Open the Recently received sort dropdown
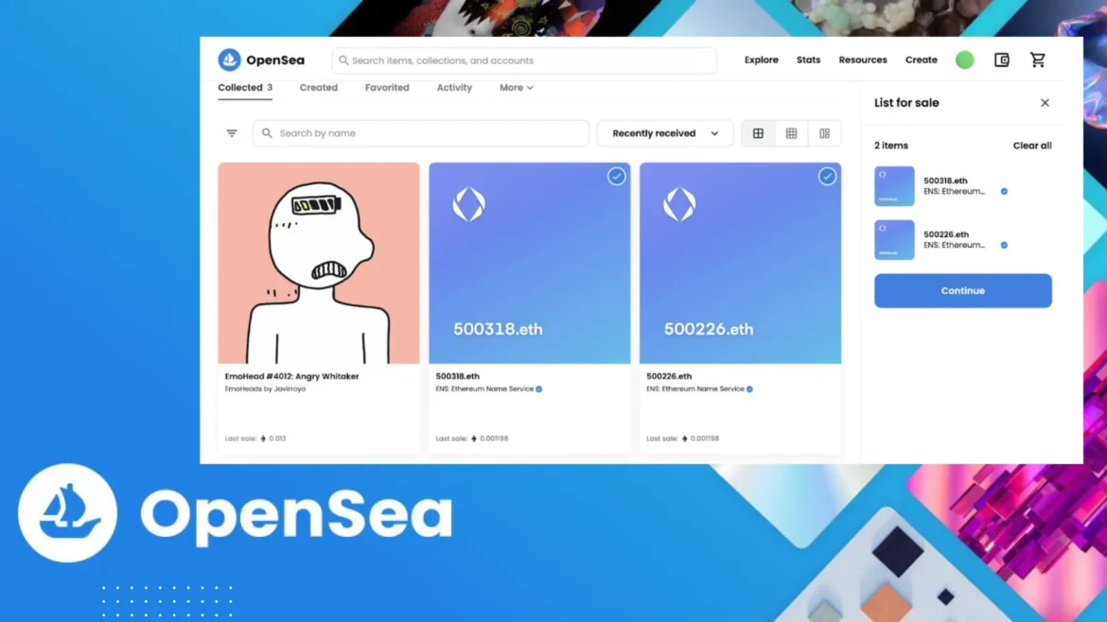Image resolution: width=1107 pixels, height=622 pixels. point(664,133)
